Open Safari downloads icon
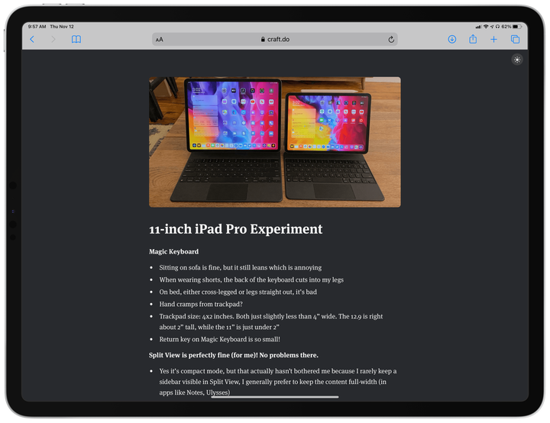The width and height of the screenshot is (550, 423). 452,39
